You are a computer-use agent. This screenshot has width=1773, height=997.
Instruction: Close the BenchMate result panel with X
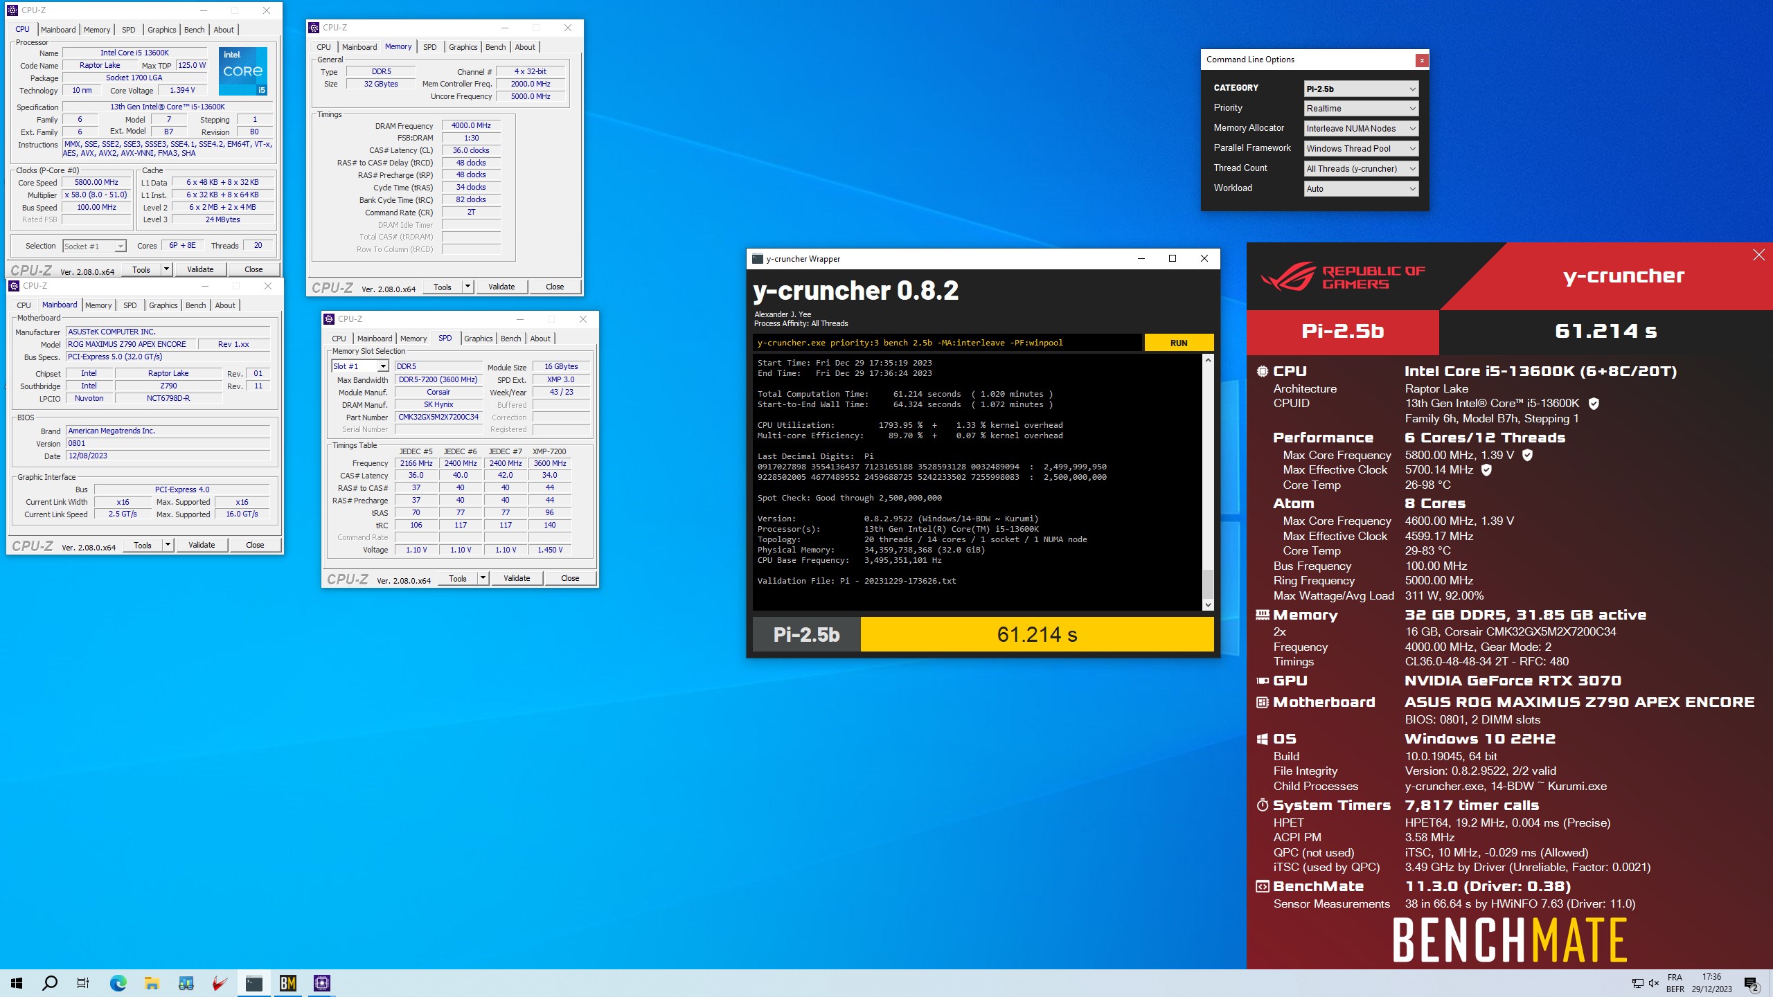point(1758,255)
